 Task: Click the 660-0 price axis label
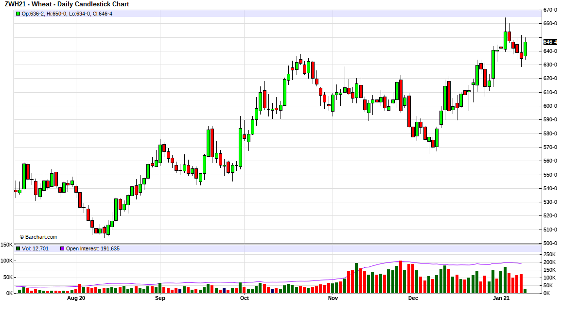(550, 24)
